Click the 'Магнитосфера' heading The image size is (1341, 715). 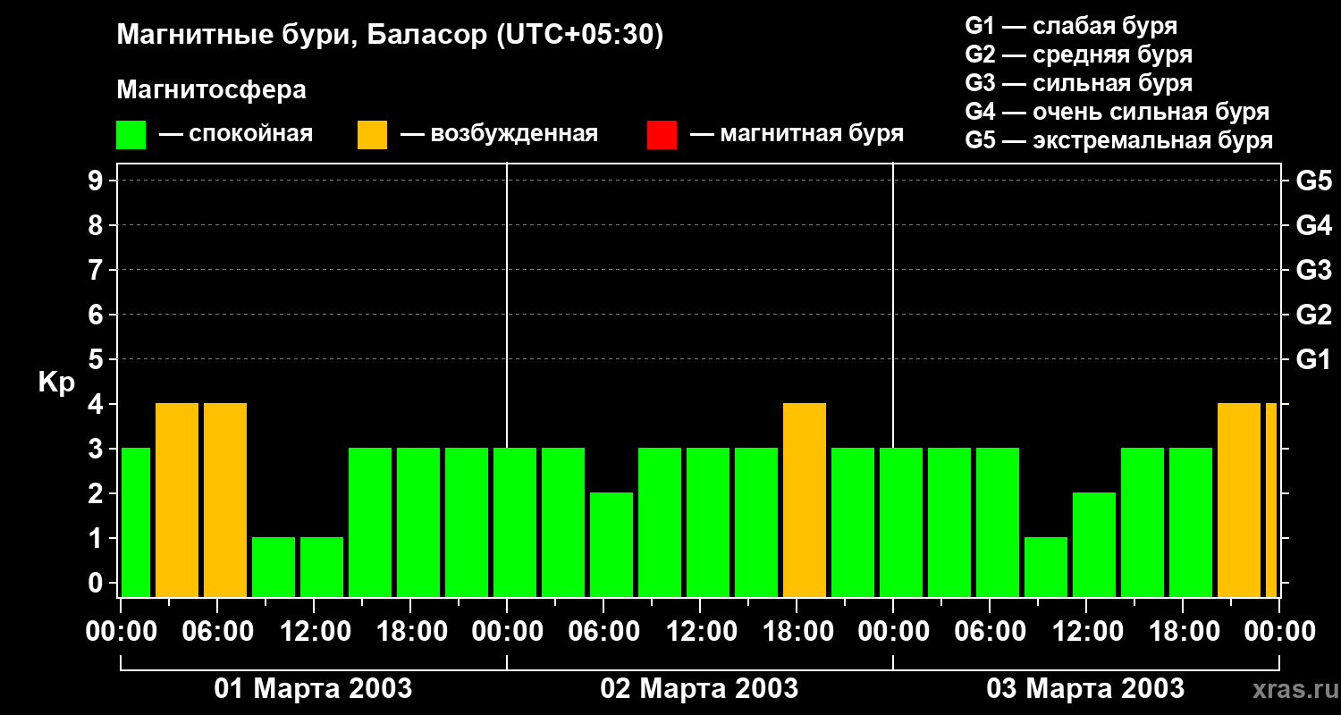(211, 90)
